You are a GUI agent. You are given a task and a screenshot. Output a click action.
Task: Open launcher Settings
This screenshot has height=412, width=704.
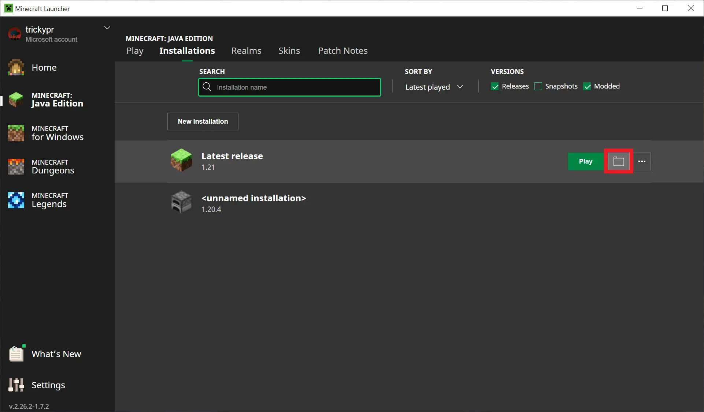pyautogui.click(x=48, y=385)
